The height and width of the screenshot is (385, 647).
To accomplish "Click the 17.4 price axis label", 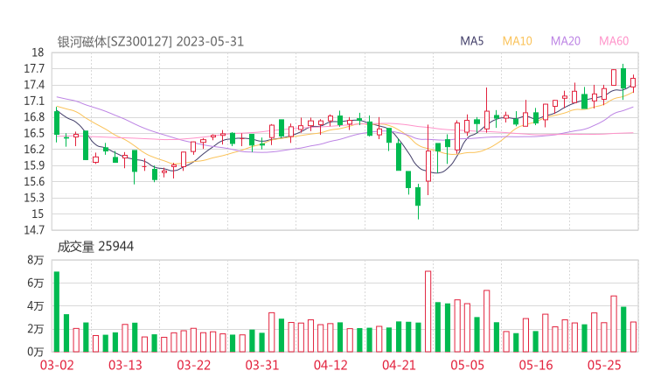I will [x=34, y=85].
